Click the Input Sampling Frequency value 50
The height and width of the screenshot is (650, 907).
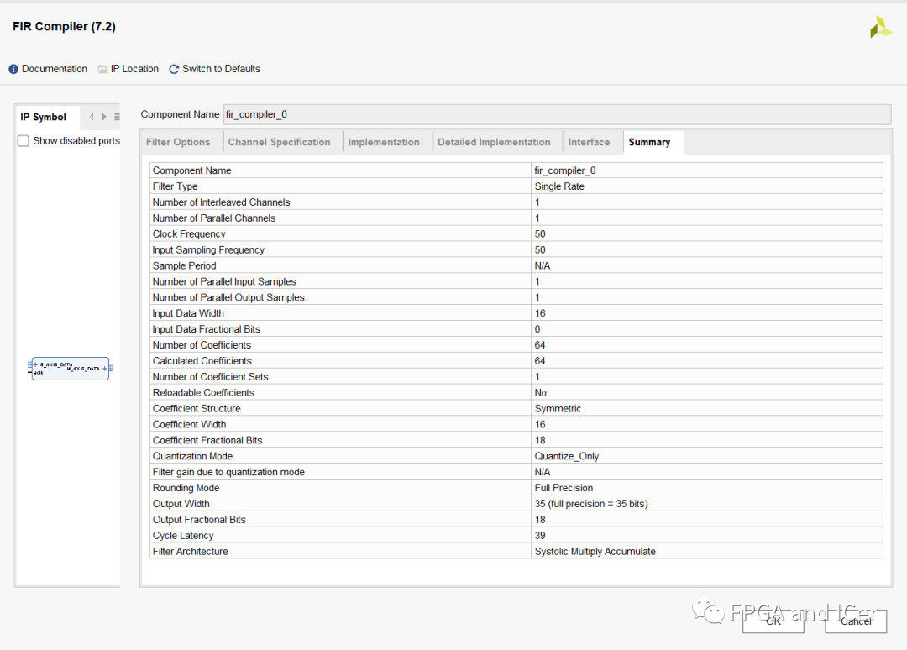point(540,249)
